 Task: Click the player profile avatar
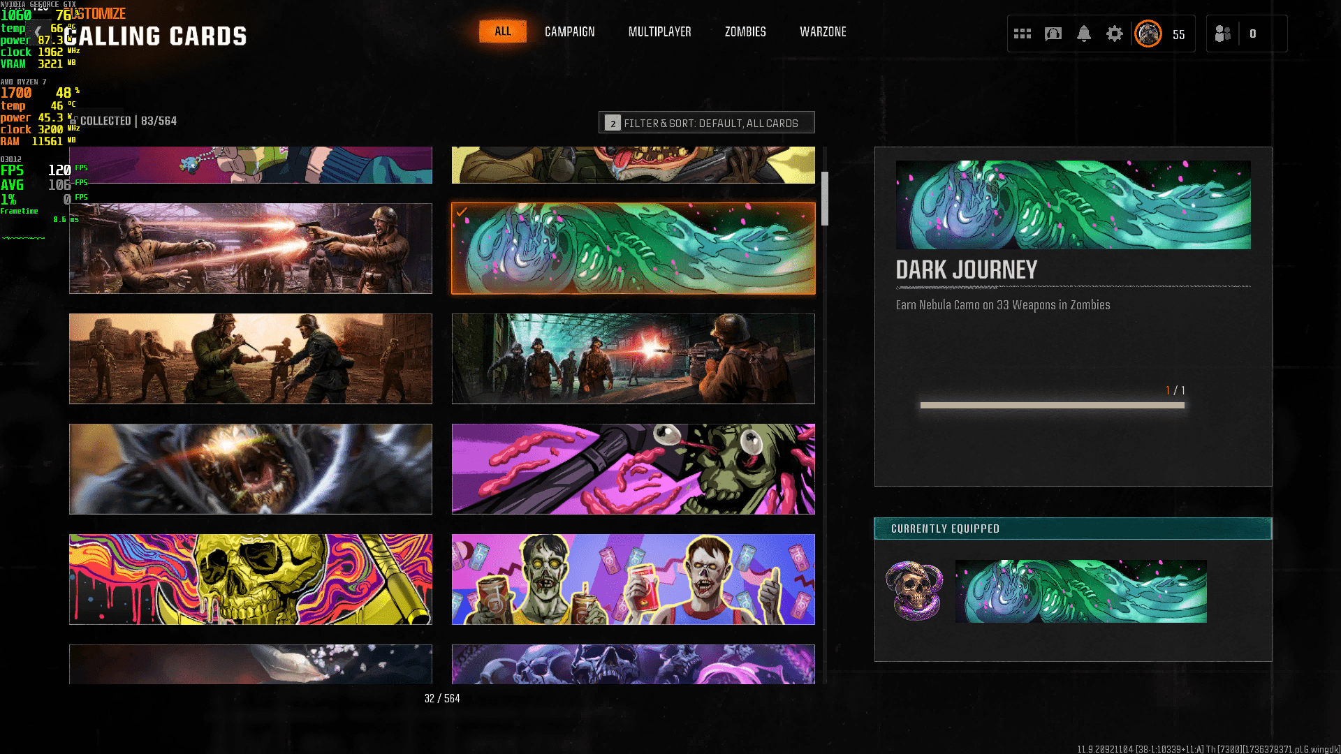coord(1148,34)
